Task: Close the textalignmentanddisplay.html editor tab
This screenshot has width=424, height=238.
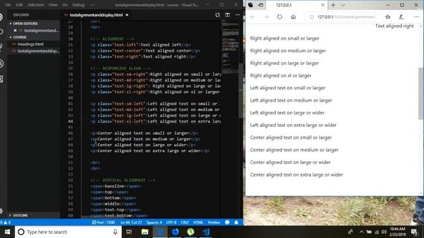Action: (x=127, y=15)
